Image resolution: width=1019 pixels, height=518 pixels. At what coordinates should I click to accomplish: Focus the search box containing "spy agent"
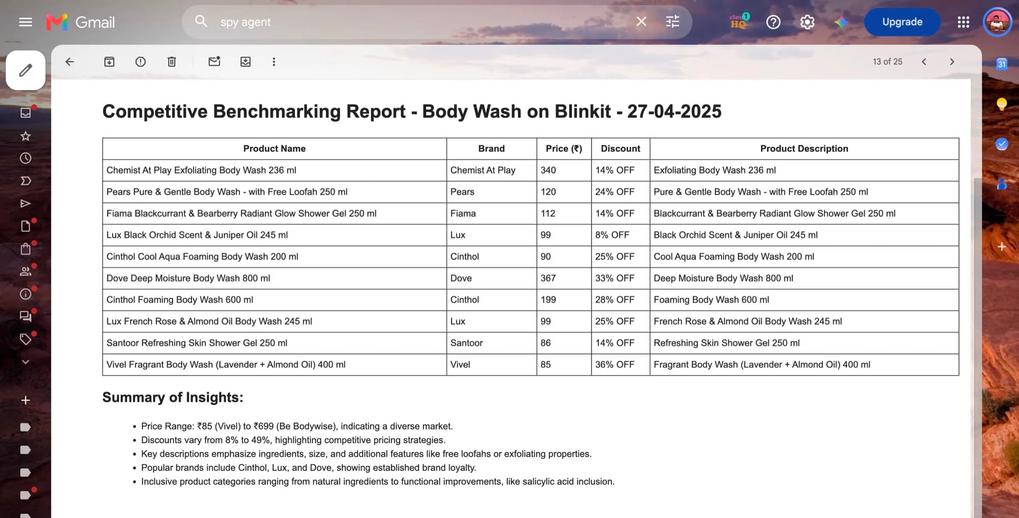coord(423,22)
